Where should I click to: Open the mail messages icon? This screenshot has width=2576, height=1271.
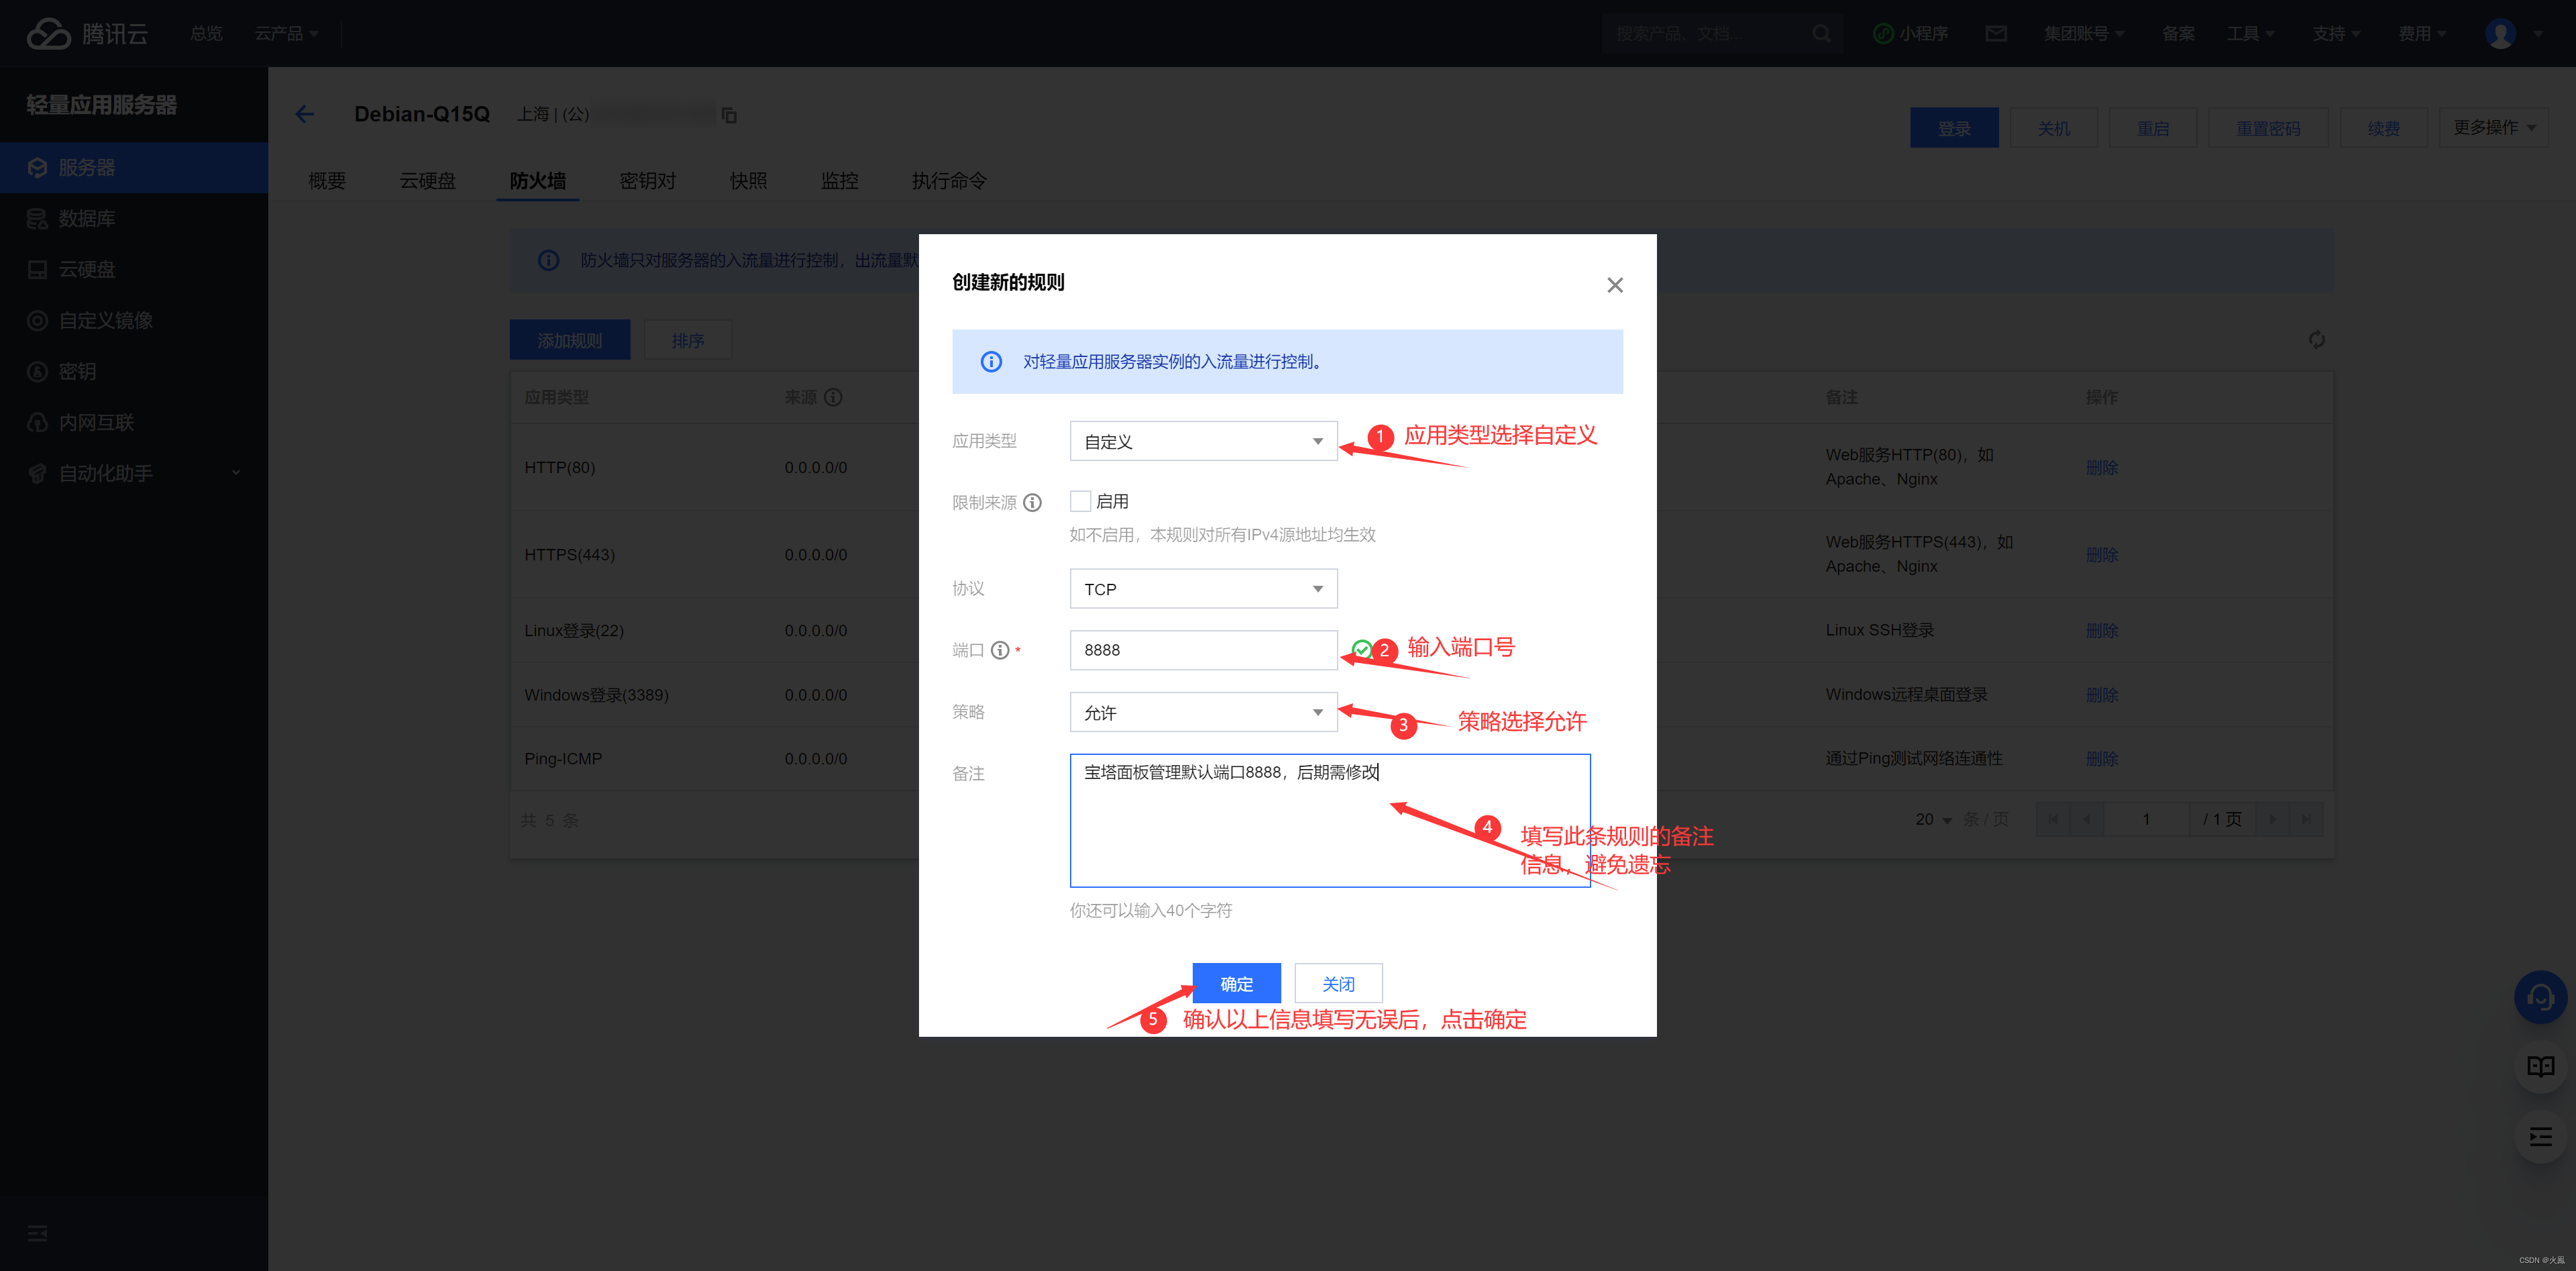click(1995, 33)
